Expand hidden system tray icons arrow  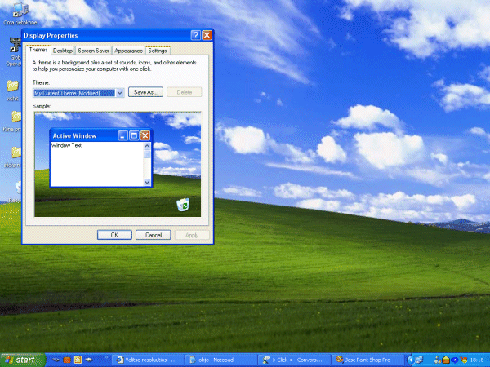pyautogui.click(x=411, y=360)
